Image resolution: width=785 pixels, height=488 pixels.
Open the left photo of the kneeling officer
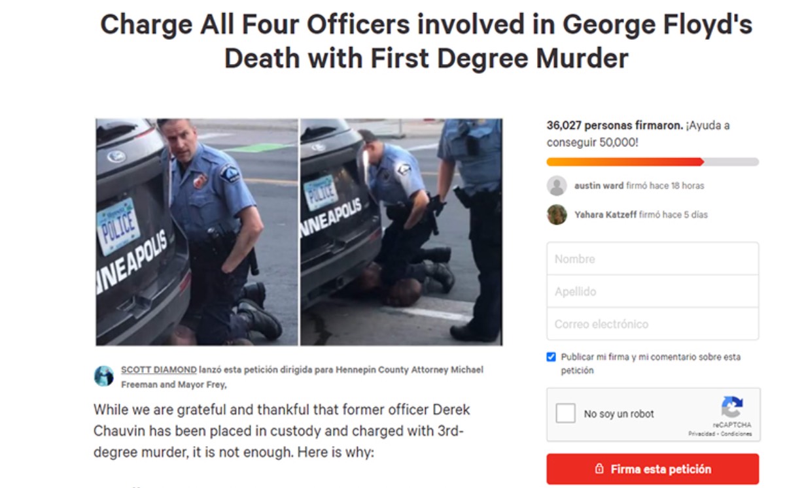coord(197,232)
